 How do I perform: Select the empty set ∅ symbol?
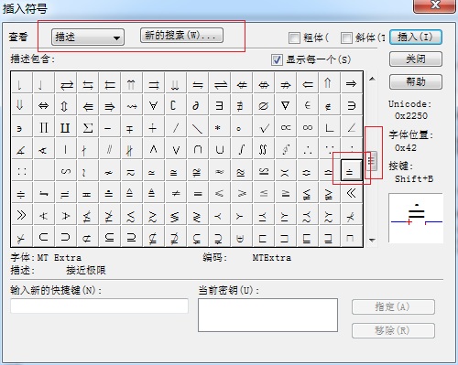point(263,105)
